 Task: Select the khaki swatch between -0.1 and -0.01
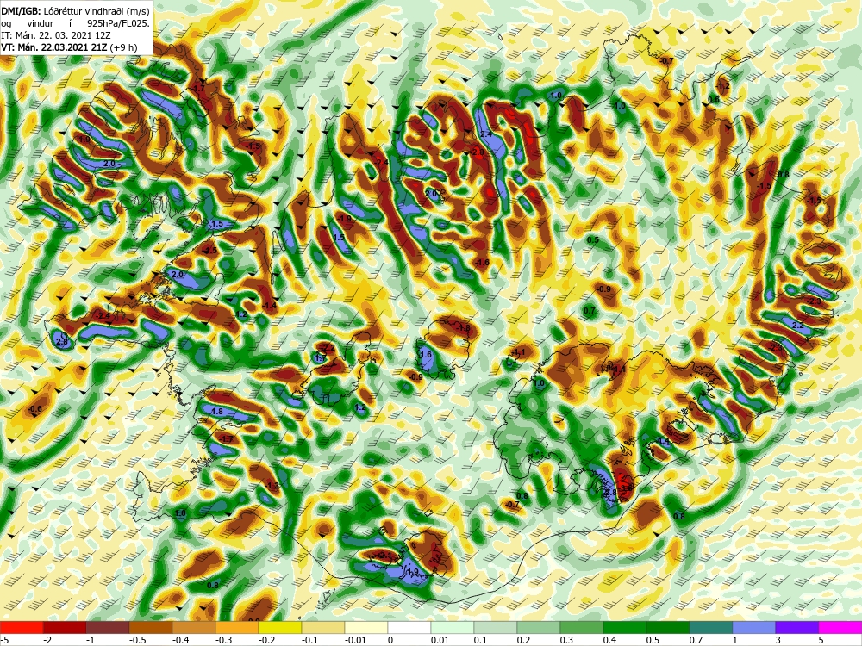point(323,627)
